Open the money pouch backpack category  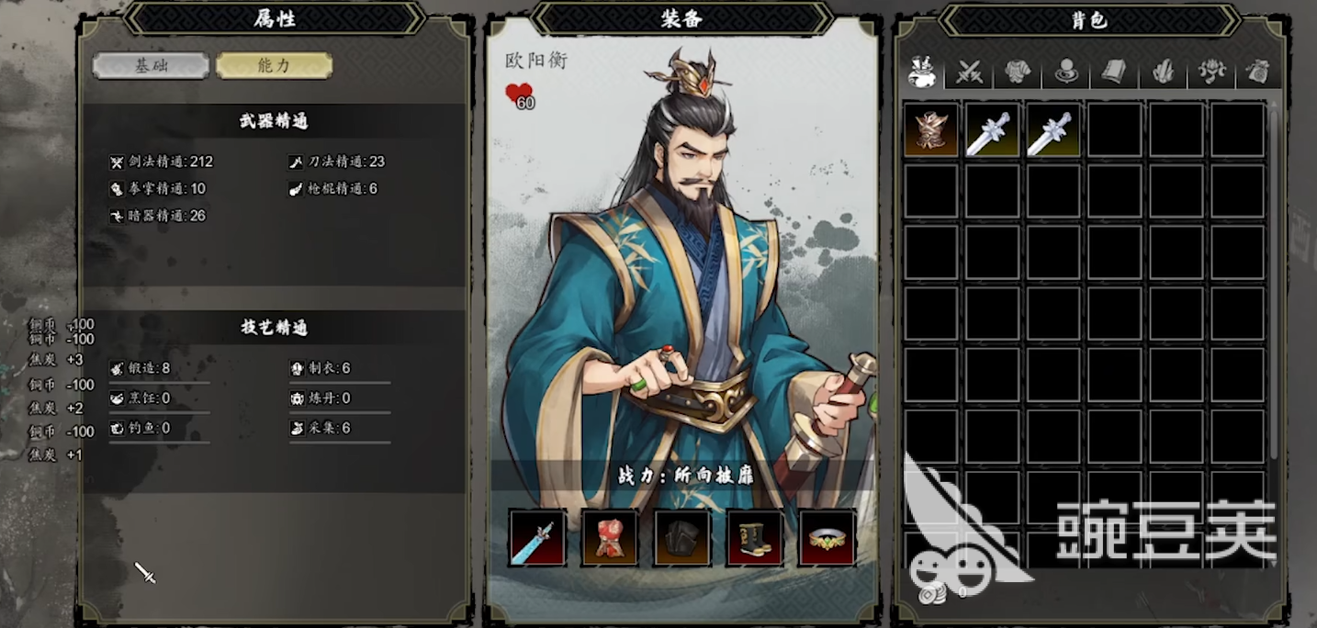click(1258, 72)
